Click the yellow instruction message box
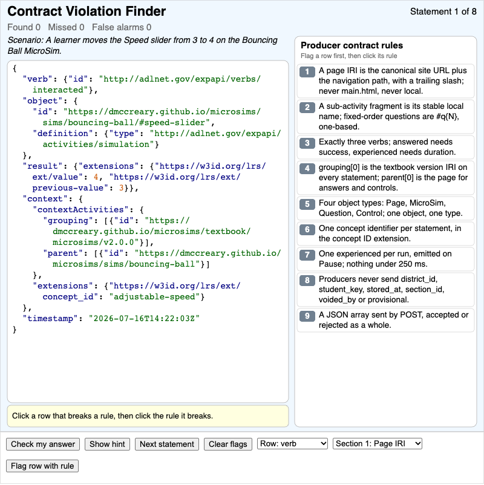The height and width of the screenshot is (485, 484). (148, 416)
